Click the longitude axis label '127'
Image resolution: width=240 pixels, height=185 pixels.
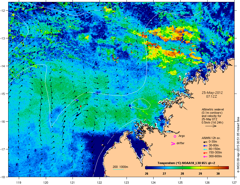pos(234,182)
